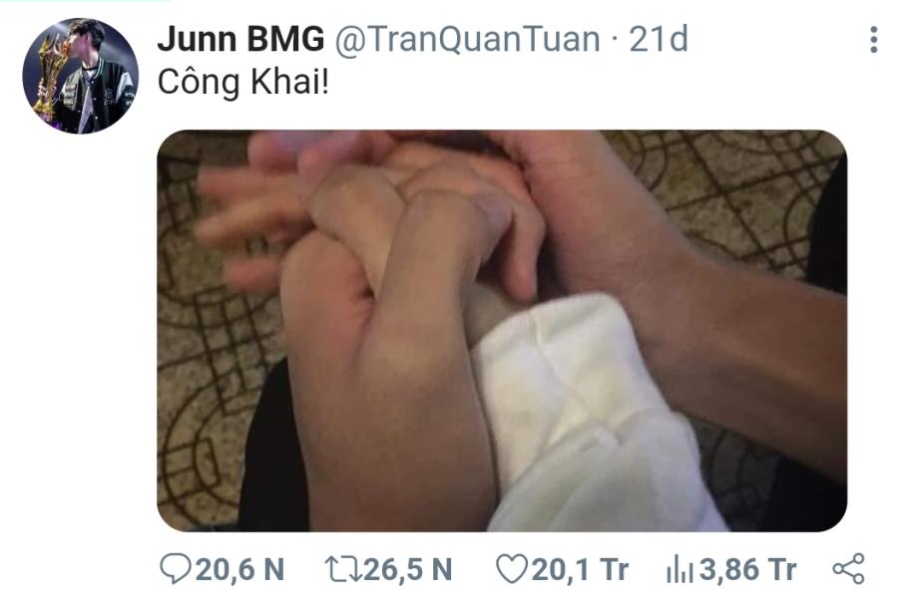This screenshot has height=598, width=921.
Task: Click the word Khai! in tweet
Action: (x=290, y=82)
